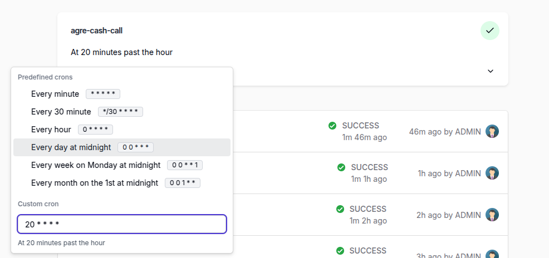The height and width of the screenshot is (258, 549).
Task: Select Every month on the 1st at midnight
Action: (x=122, y=183)
